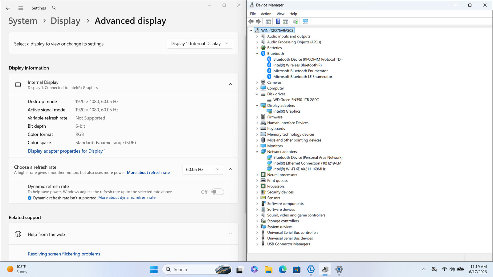
Task: Click More about refresh rate link
Action: pyautogui.click(x=148, y=173)
